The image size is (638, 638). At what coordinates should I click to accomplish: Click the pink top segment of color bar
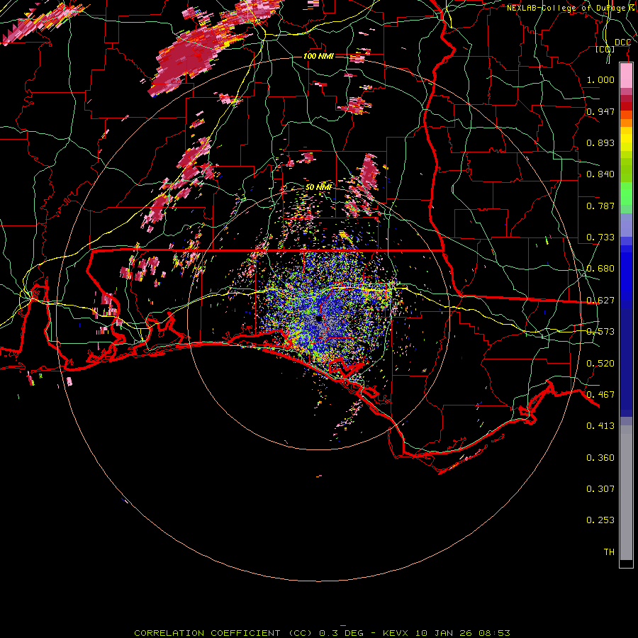[626, 76]
